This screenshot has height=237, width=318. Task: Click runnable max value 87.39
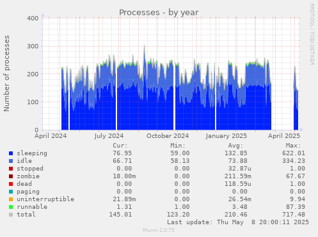[296, 207]
